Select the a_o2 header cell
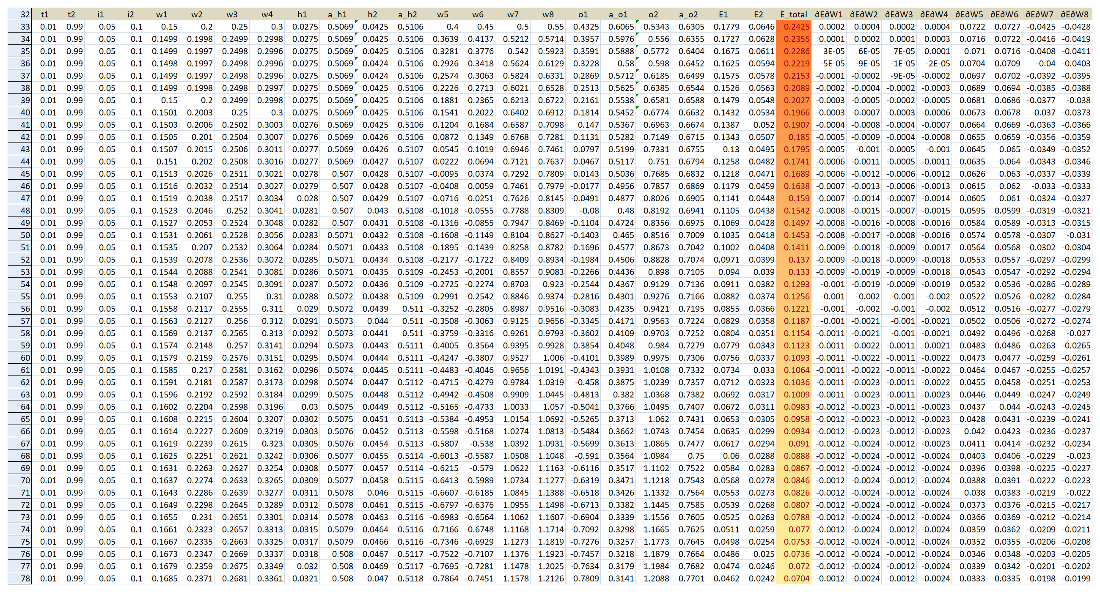 click(688, 14)
